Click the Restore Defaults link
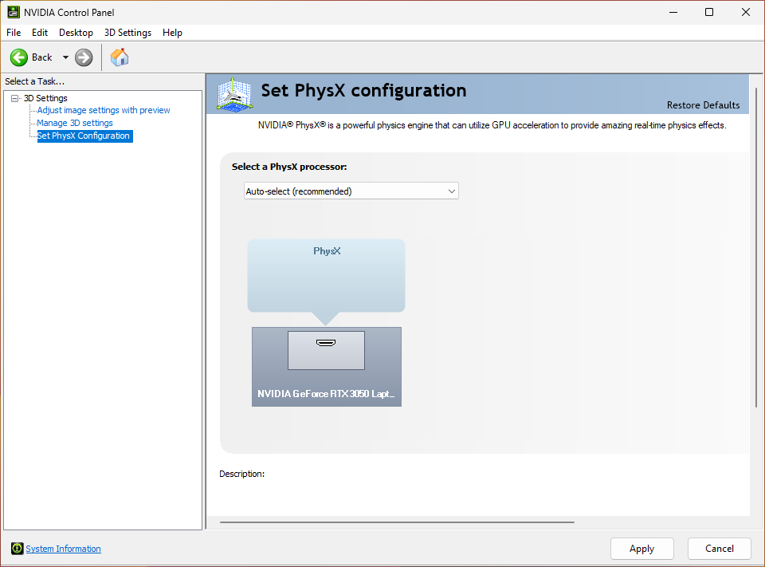Image resolution: width=765 pixels, height=567 pixels. coord(703,105)
